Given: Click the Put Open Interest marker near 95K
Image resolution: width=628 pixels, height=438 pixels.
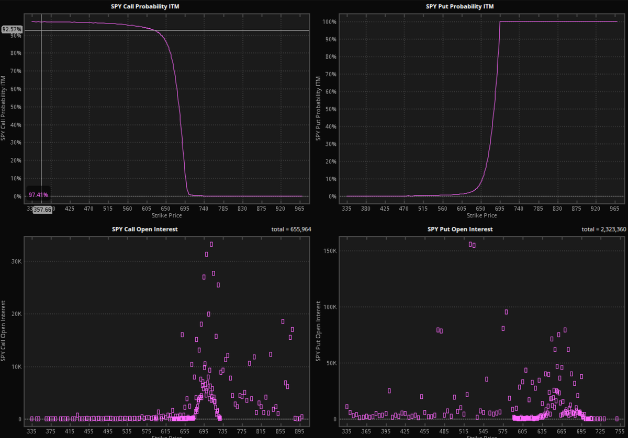Looking at the screenshot, I should click(x=506, y=312).
